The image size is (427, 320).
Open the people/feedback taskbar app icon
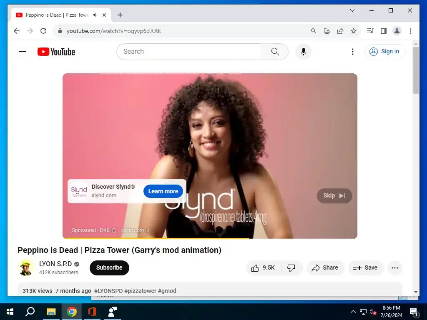coord(113,312)
